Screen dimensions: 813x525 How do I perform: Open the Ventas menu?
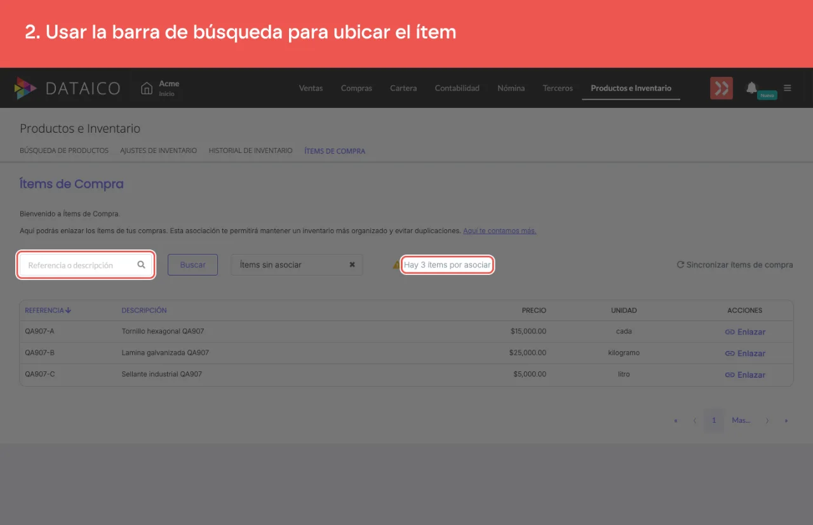point(311,88)
